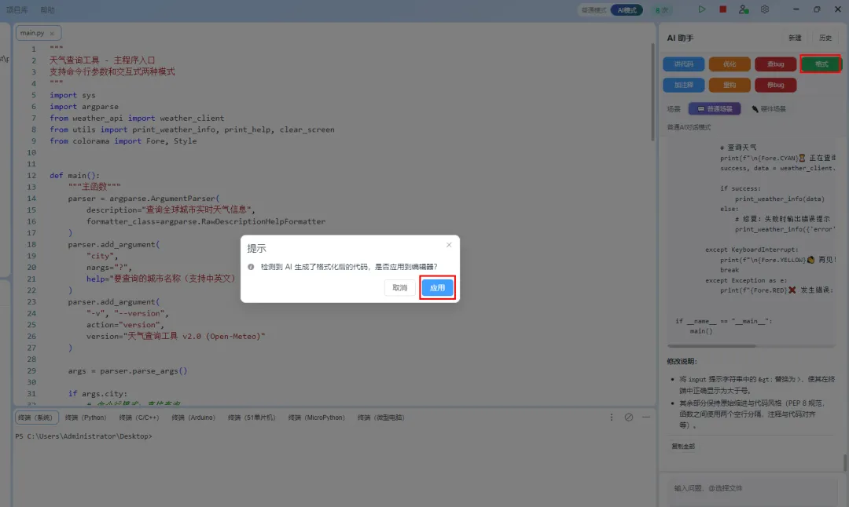Viewport: 849px width, 507px height.
Task: Click the orange 优化 button
Action: click(730, 64)
